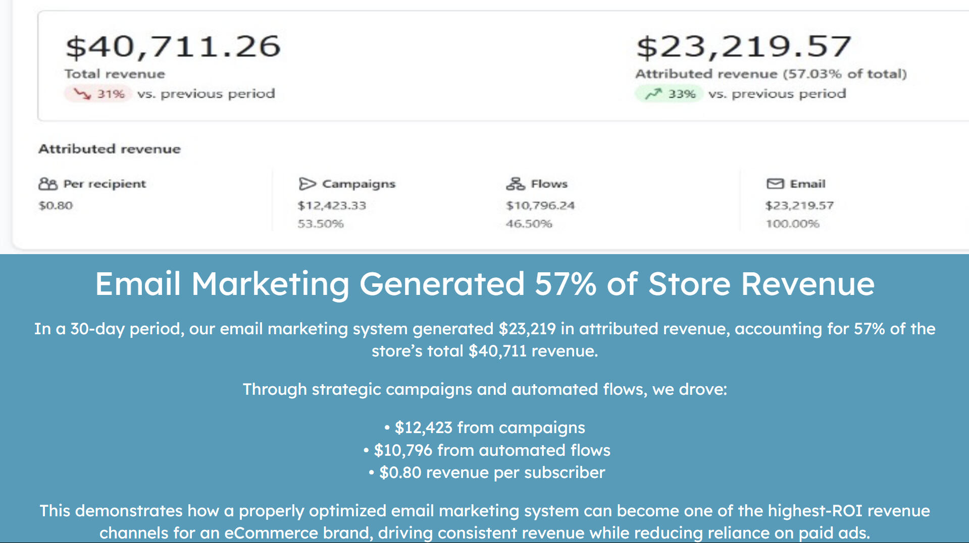Click the Campaigns paper plane icon
The image size is (969, 543).
[307, 184]
